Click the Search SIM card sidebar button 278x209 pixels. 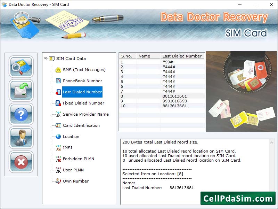(21, 67)
